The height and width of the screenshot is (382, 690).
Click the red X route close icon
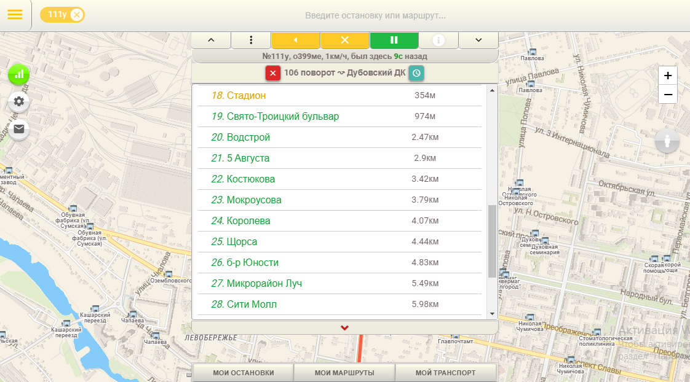(x=273, y=73)
